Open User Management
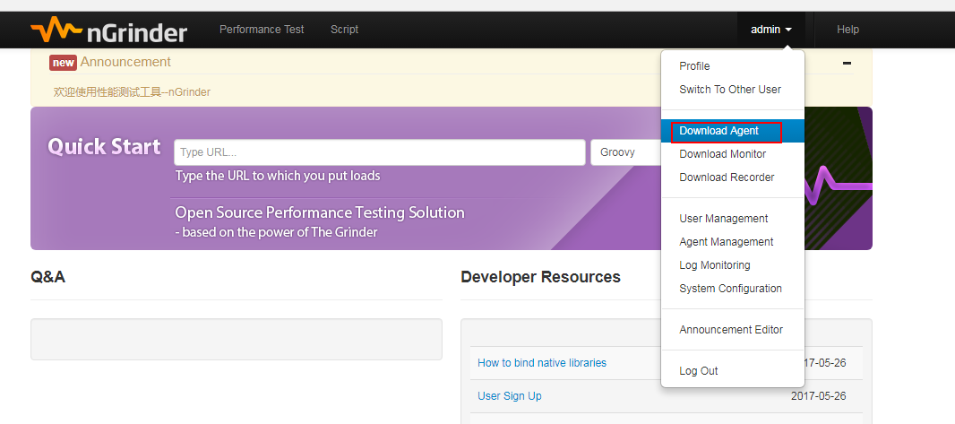Screen dimensions: 955x424 (733, 219)
